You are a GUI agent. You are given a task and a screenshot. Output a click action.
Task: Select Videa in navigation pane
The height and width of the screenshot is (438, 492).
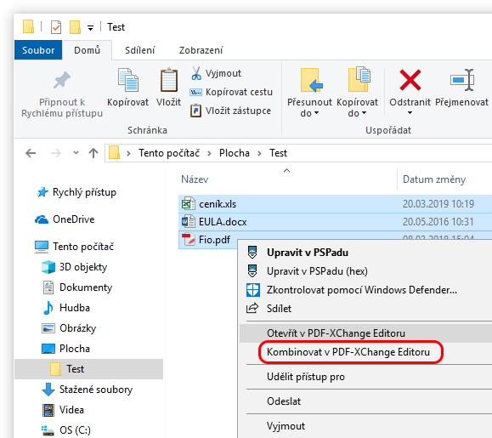(71, 410)
